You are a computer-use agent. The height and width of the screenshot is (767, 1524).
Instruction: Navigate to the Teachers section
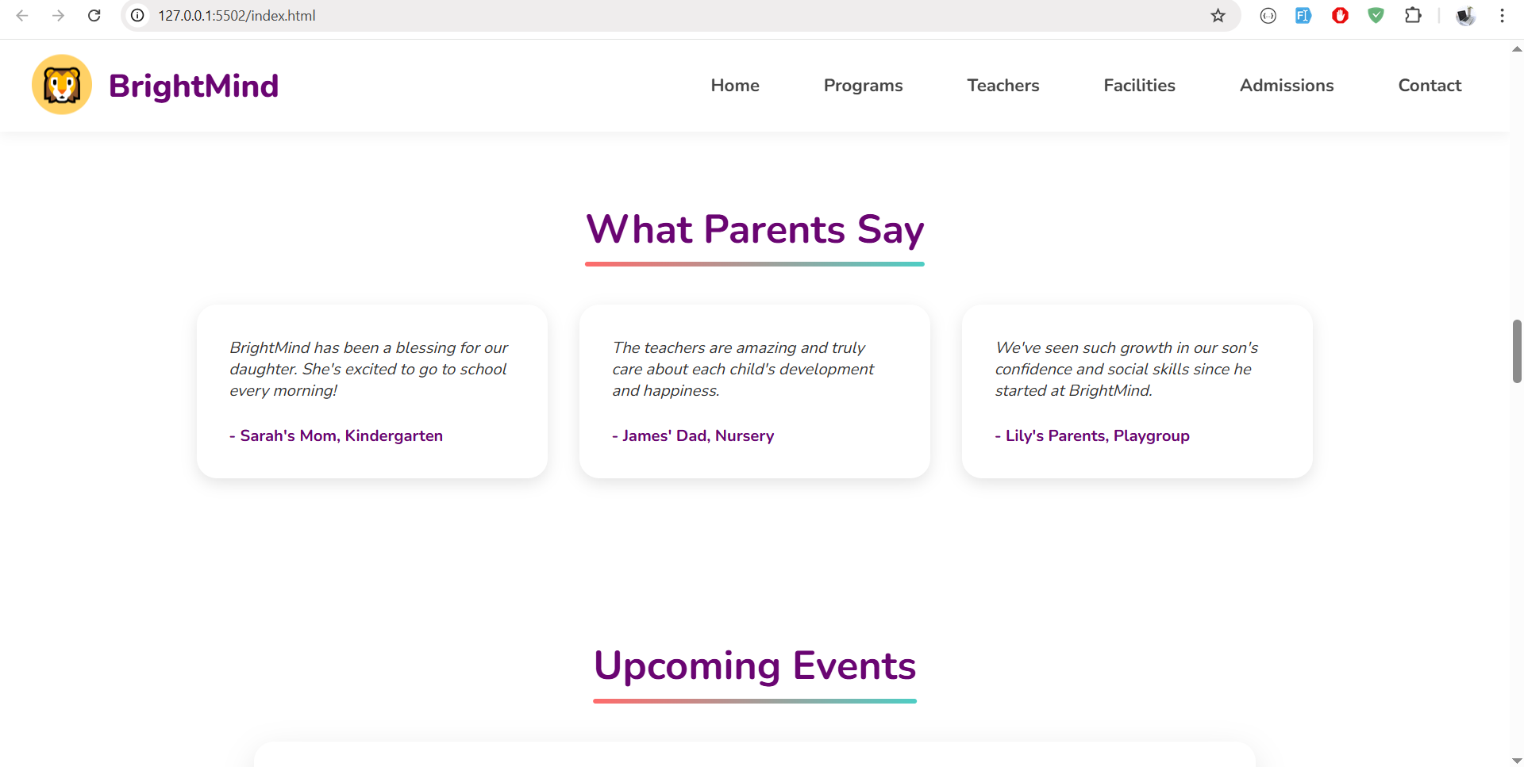1003,86
